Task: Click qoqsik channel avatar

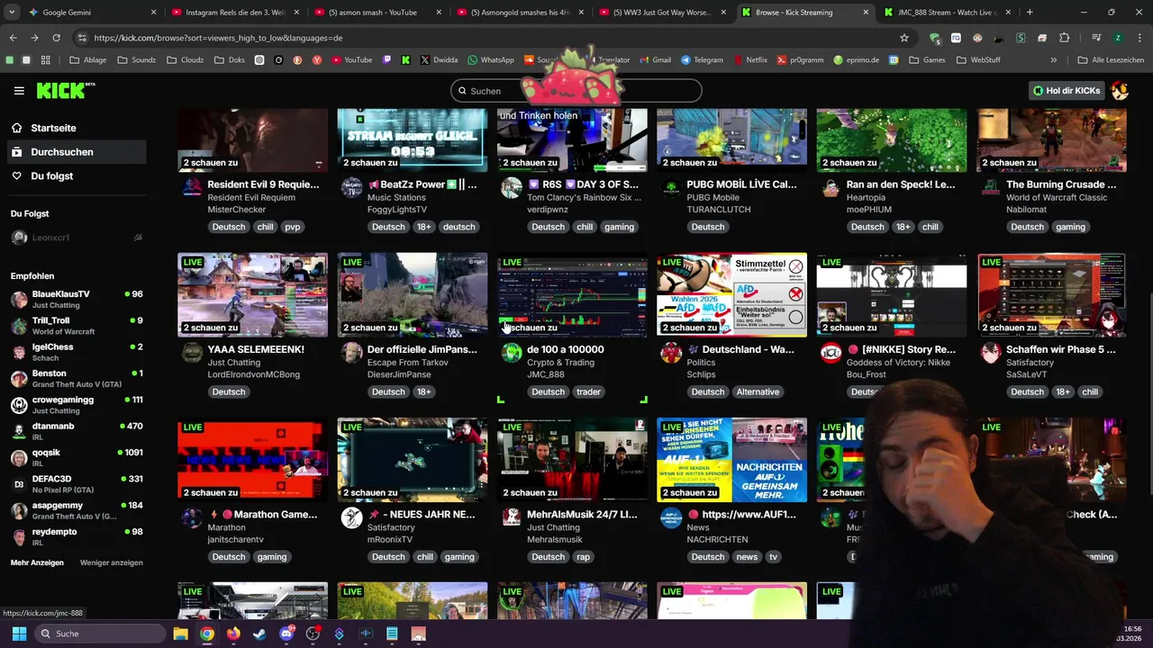Action: 19,458
